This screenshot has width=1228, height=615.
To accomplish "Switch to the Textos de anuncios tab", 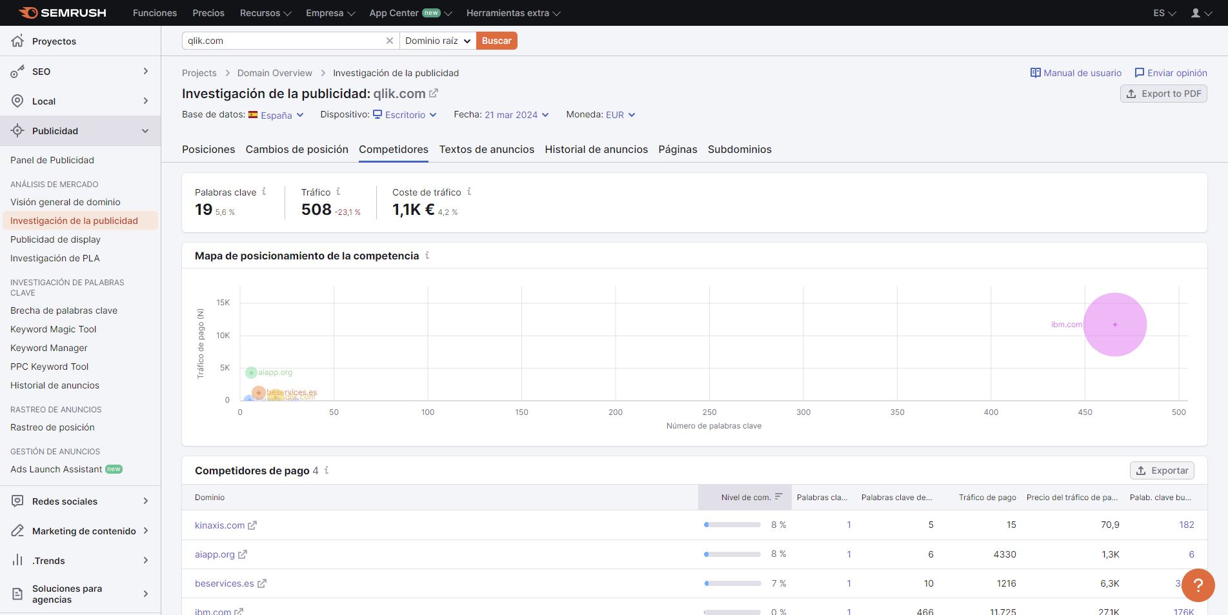I will pyautogui.click(x=487, y=149).
